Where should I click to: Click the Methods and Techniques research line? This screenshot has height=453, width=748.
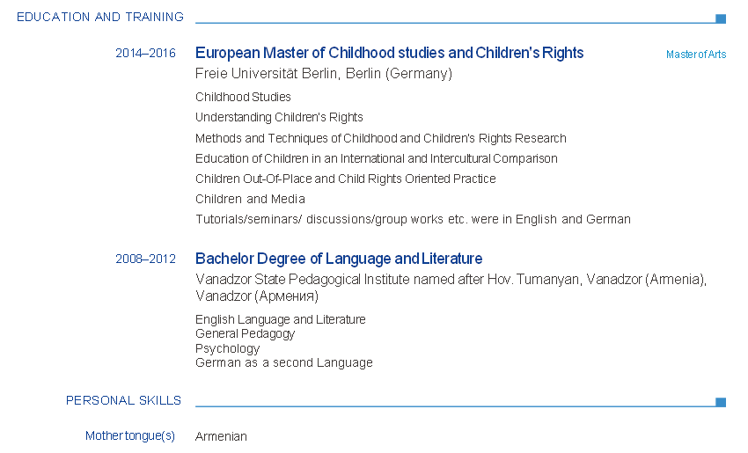pos(380,138)
